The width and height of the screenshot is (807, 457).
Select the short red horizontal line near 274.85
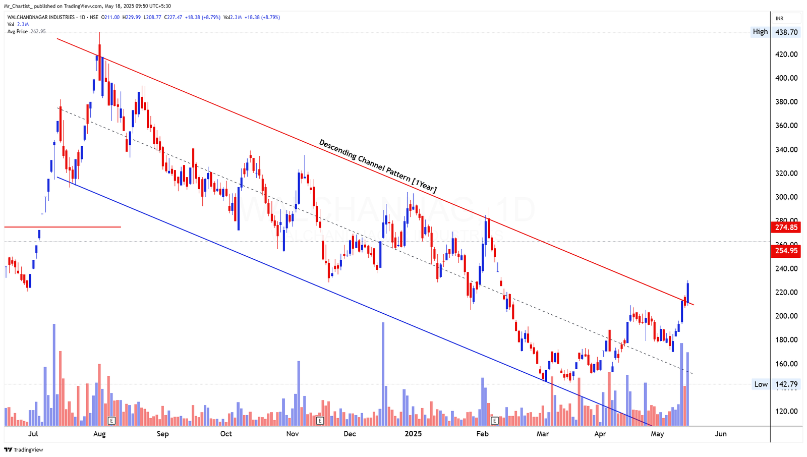pos(63,227)
